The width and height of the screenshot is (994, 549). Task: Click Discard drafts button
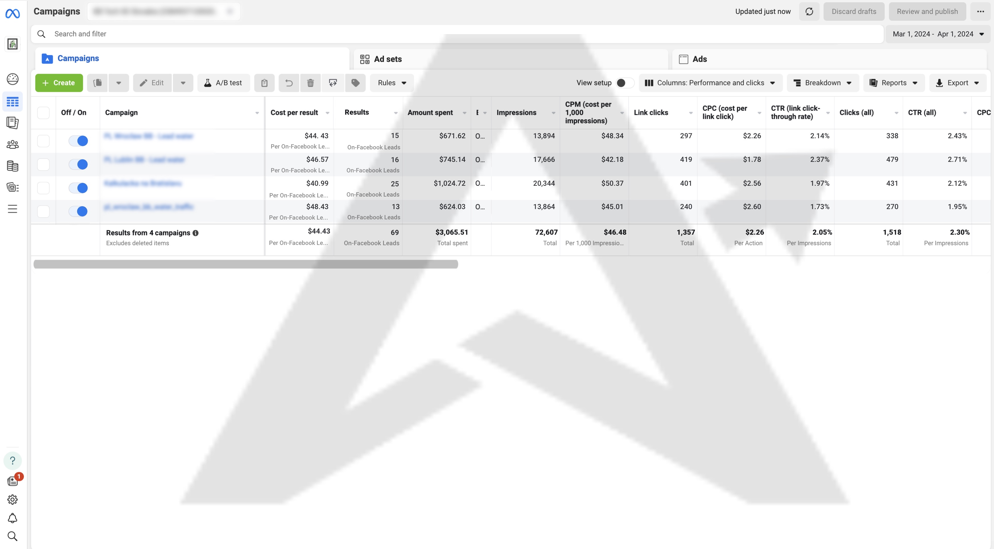854,12
